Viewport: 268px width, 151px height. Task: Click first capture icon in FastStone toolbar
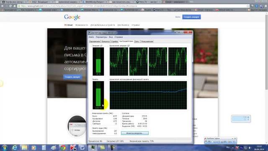pyautogui.click(x=206, y=142)
